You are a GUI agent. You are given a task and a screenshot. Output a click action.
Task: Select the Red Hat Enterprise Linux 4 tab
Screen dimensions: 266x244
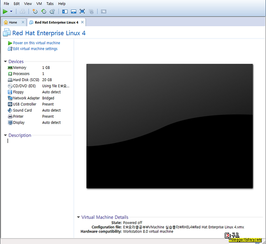[57, 23]
